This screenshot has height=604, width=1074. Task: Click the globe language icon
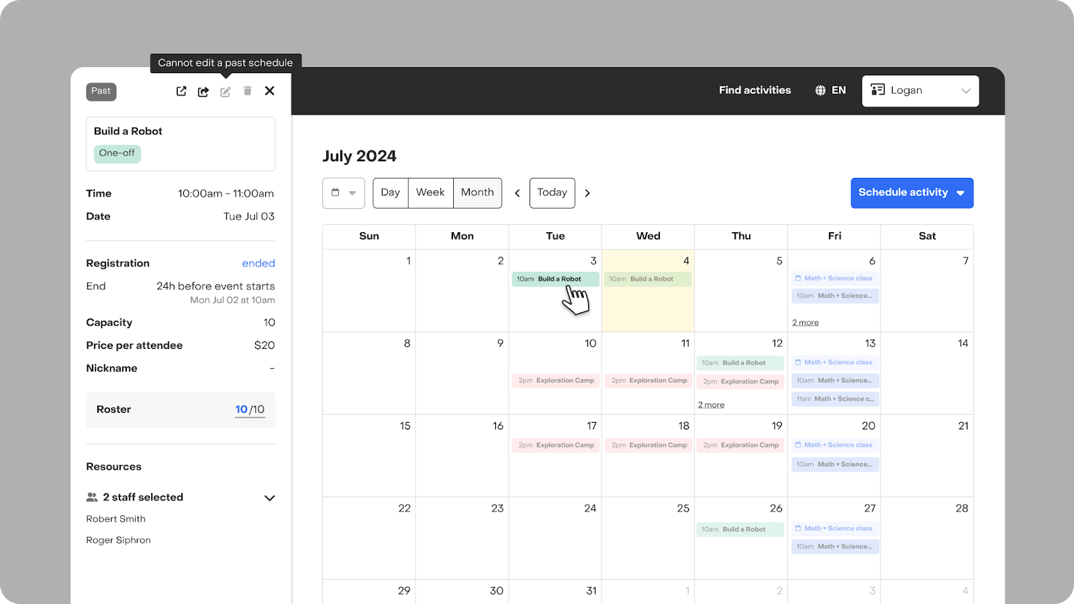pos(820,90)
